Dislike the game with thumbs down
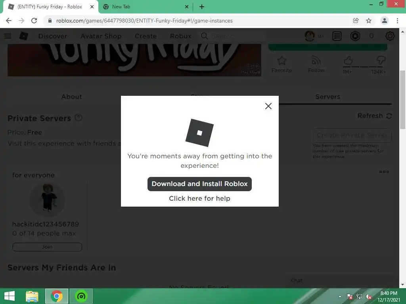 [x=381, y=61]
